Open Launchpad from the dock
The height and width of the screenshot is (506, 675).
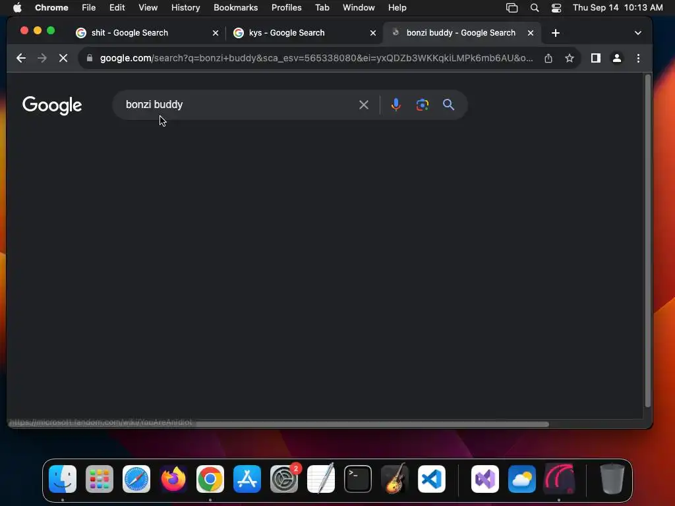click(x=100, y=479)
